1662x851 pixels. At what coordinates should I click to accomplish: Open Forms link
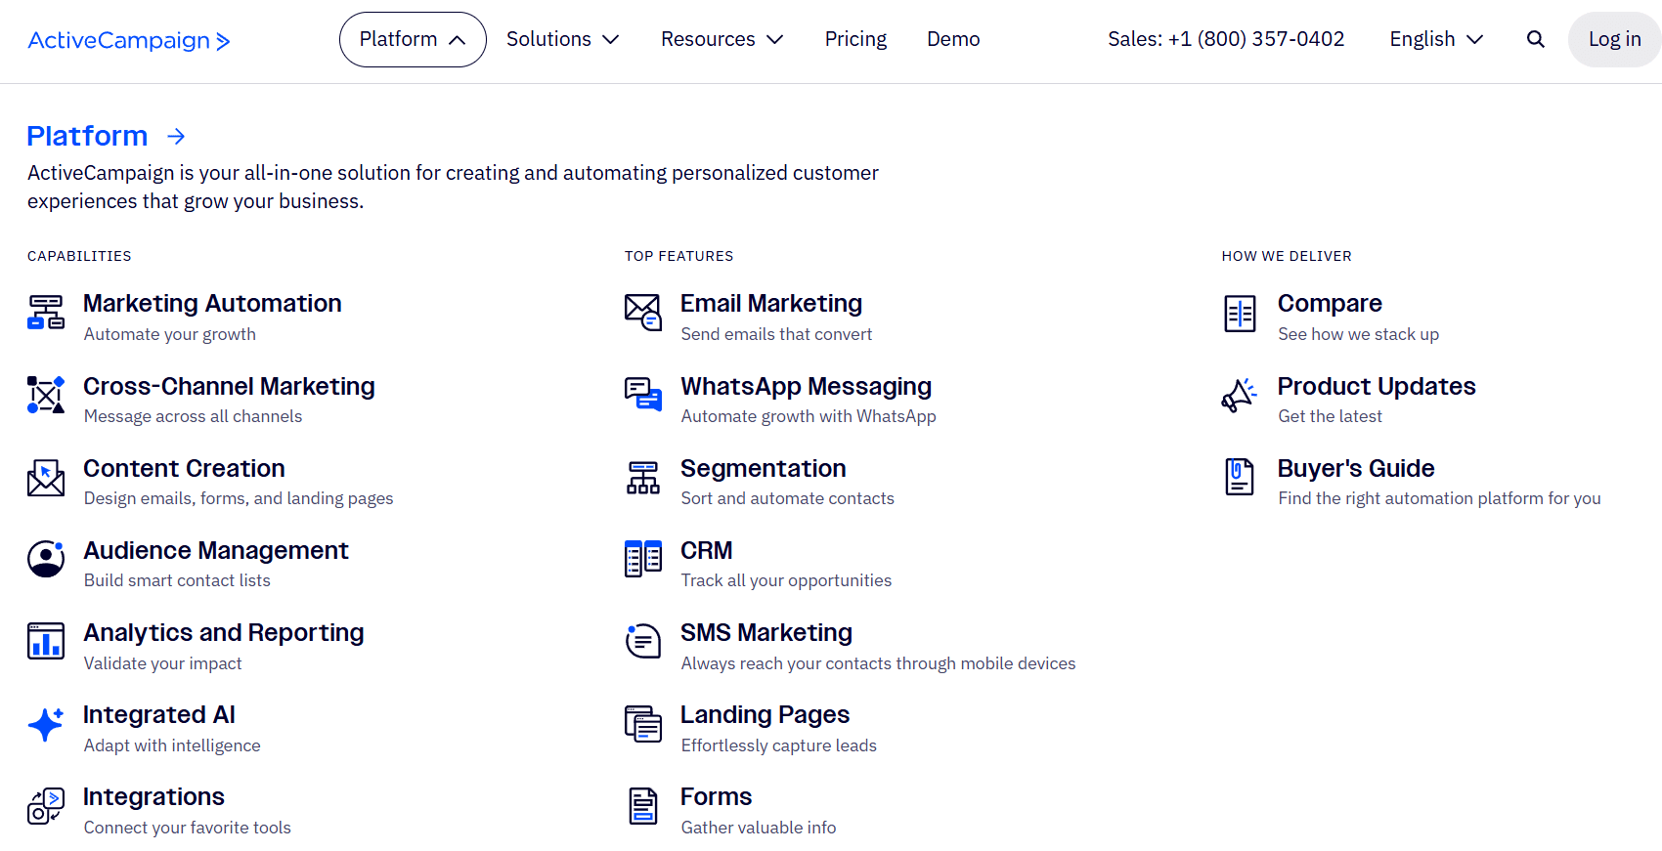coord(717,797)
